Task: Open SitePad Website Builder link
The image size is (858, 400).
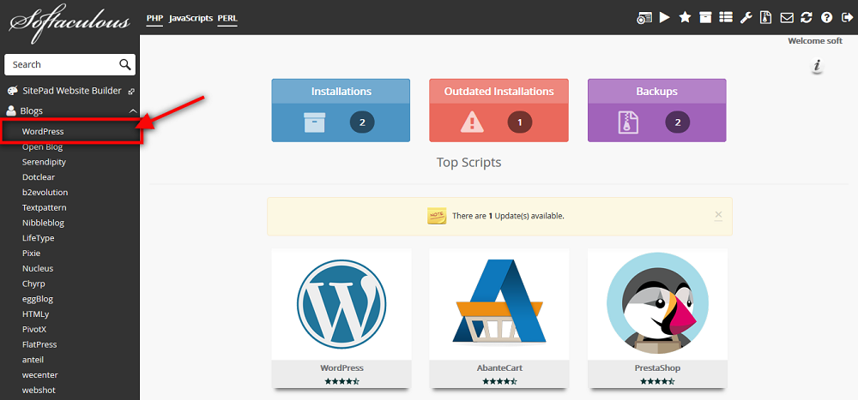Action: pyautogui.click(x=71, y=91)
